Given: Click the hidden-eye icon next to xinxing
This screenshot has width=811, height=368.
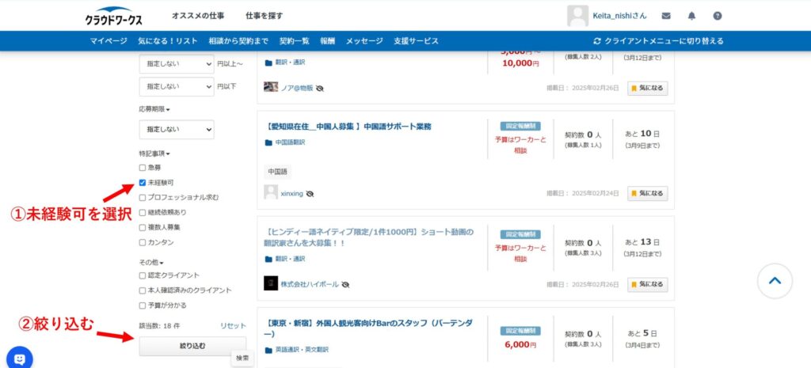Looking at the screenshot, I should (310, 194).
